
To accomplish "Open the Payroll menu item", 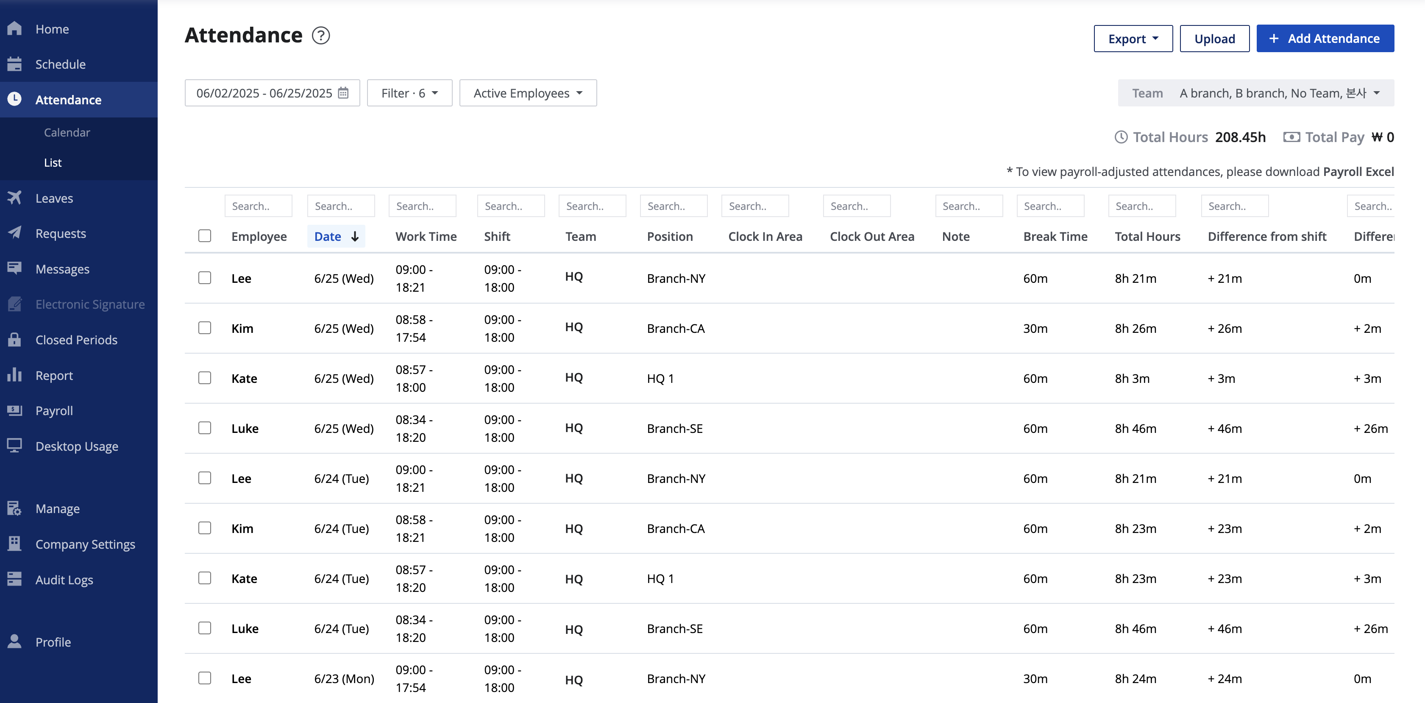I will pyautogui.click(x=54, y=410).
